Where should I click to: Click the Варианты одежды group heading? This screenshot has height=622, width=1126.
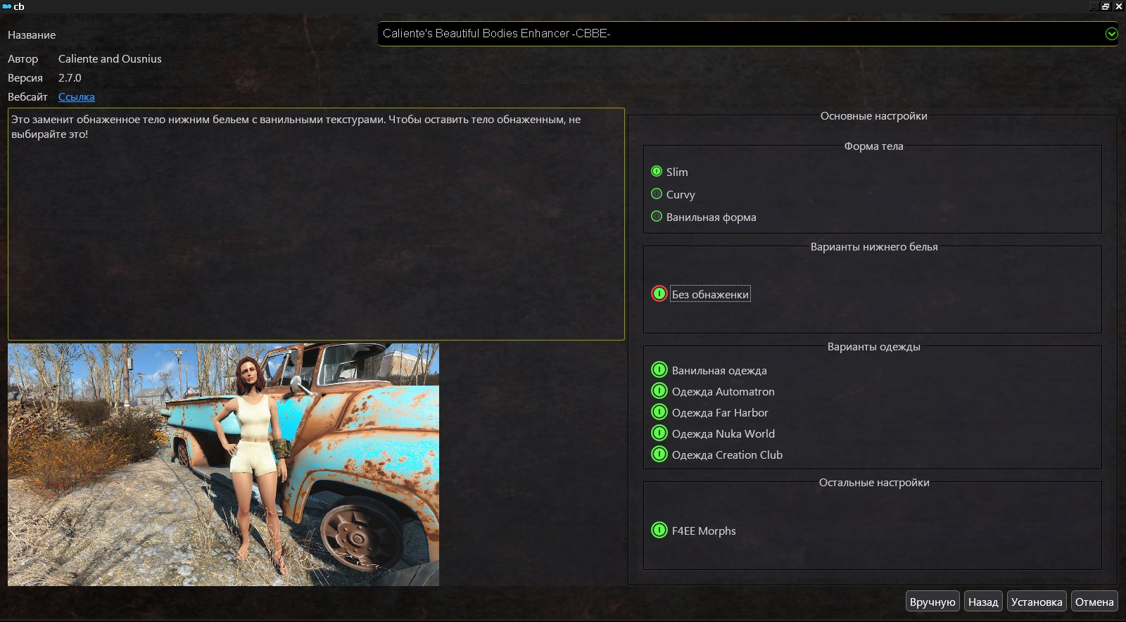tap(873, 347)
